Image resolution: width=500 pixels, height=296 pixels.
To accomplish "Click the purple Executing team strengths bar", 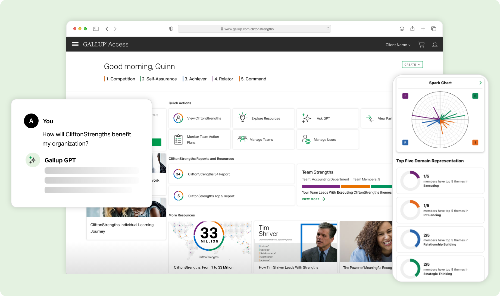I will click(321, 186).
